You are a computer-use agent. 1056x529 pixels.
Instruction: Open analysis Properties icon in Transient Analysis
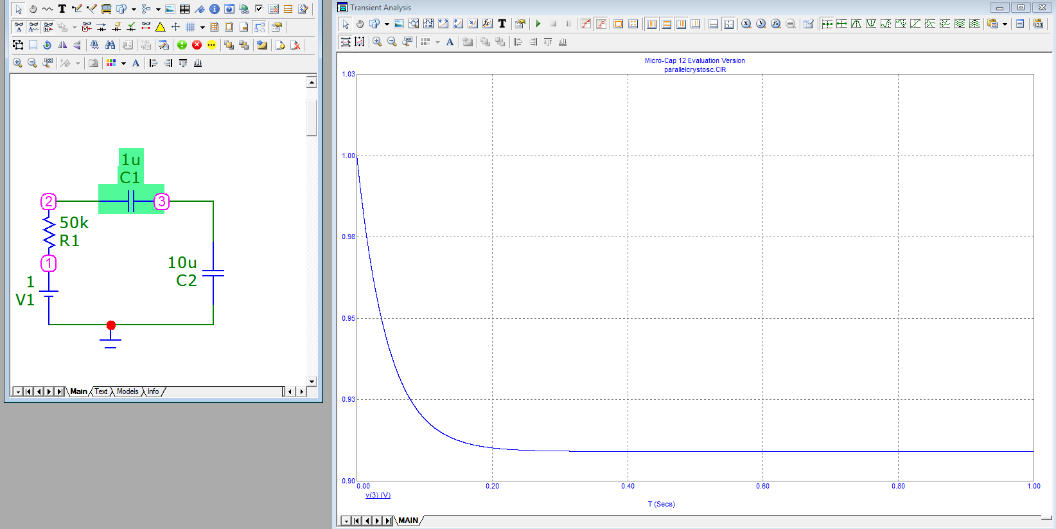coord(520,24)
